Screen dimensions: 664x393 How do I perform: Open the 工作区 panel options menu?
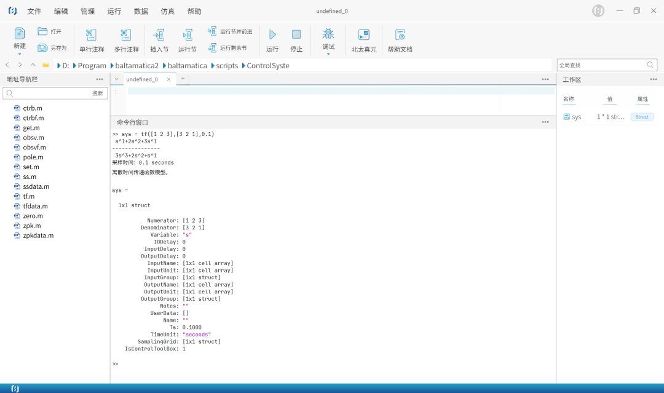(x=653, y=79)
